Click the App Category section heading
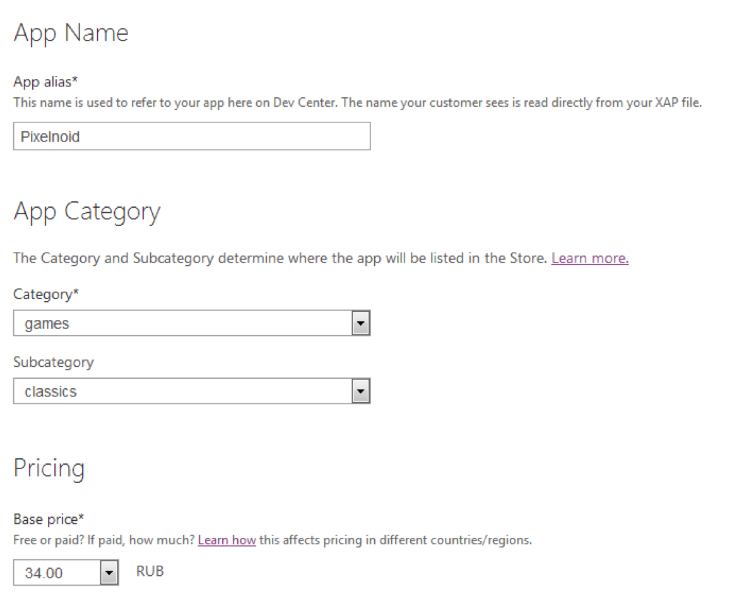 coord(86,211)
